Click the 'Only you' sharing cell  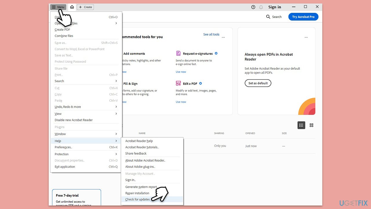pos(220,146)
